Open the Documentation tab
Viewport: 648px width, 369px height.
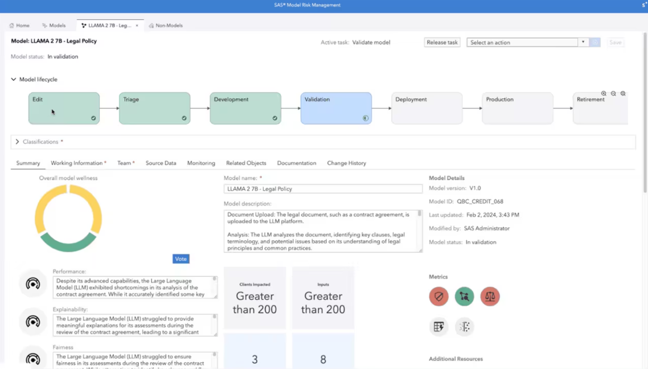[x=297, y=163]
